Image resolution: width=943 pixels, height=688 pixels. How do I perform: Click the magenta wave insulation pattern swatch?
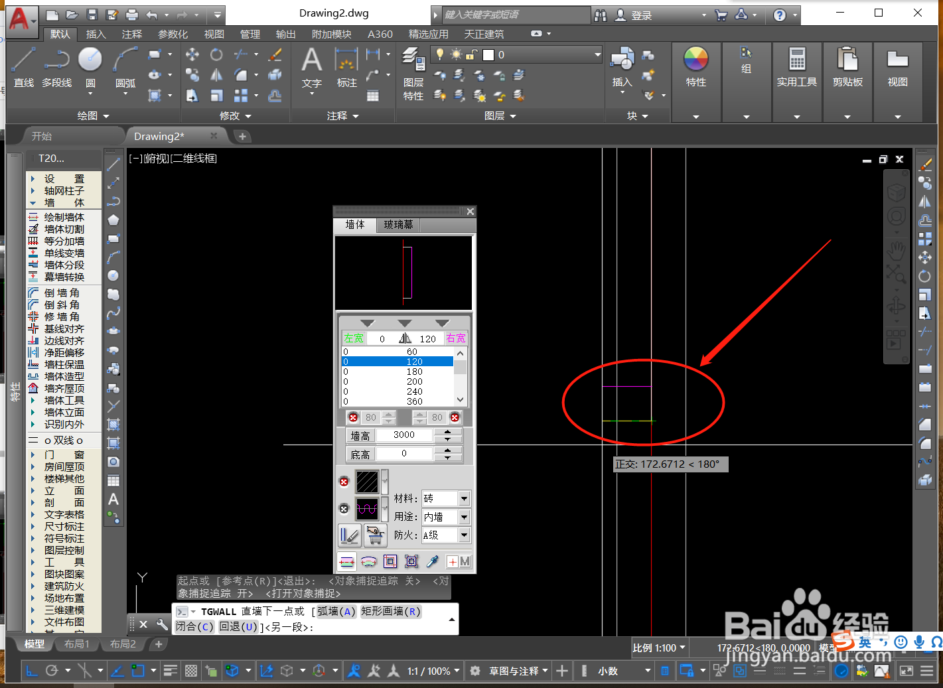tap(367, 509)
